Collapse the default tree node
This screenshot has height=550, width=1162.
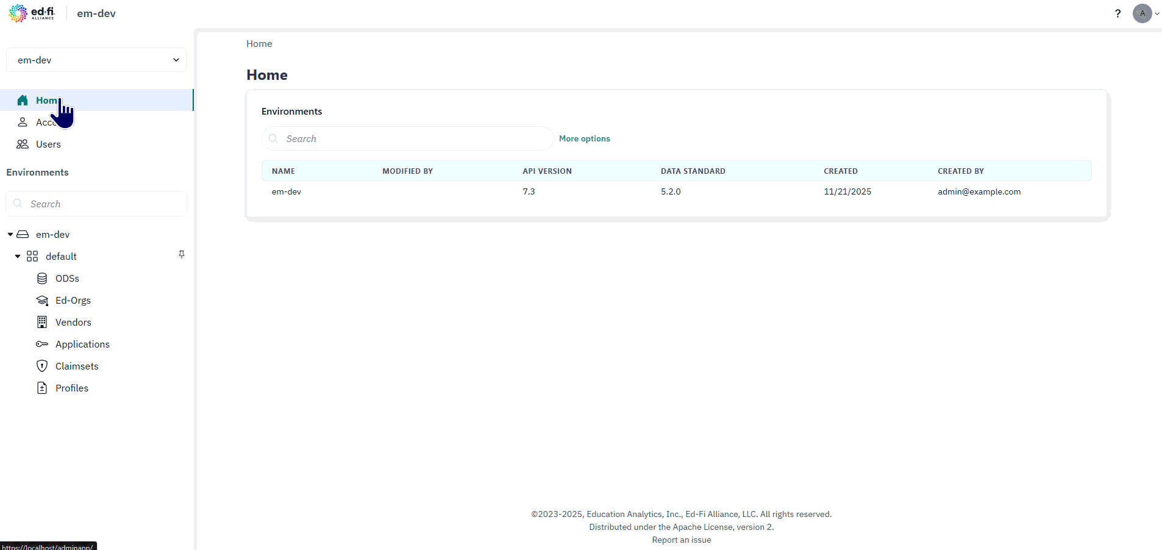(x=17, y=256)
